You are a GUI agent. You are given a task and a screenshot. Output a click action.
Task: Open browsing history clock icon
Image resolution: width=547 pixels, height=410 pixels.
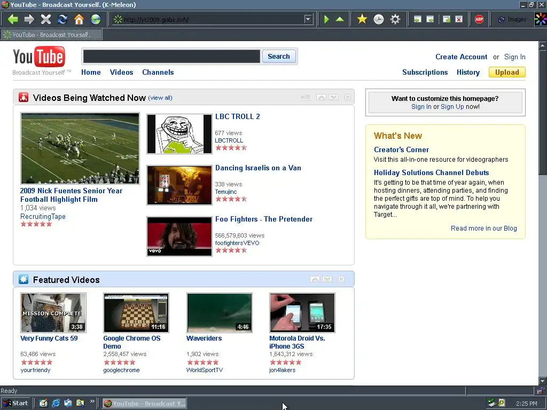point(379,19)
